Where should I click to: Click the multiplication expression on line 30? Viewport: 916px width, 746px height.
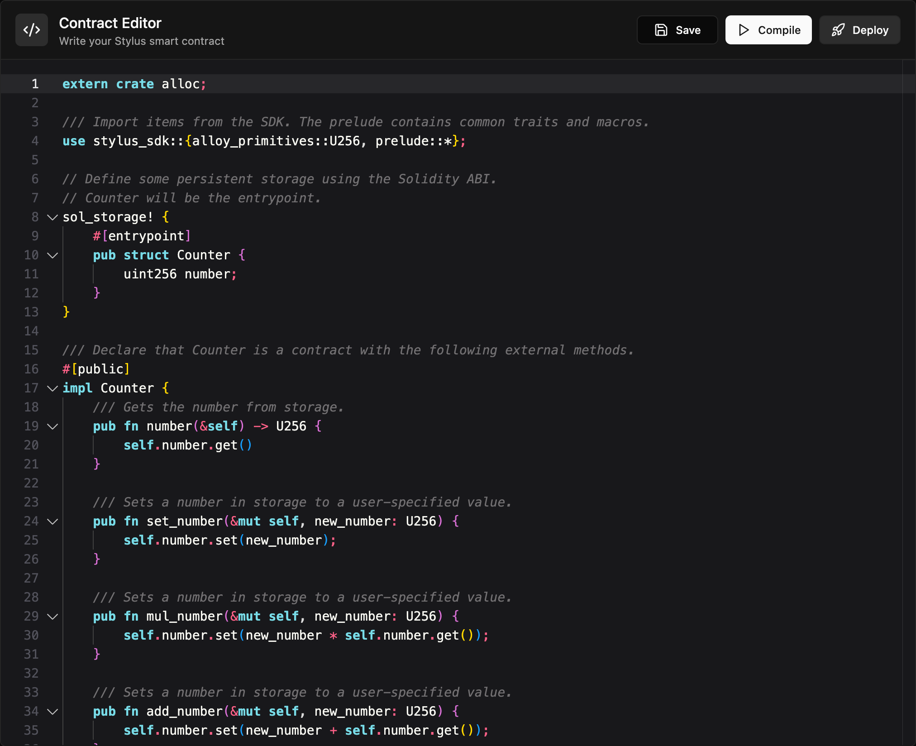306,636
